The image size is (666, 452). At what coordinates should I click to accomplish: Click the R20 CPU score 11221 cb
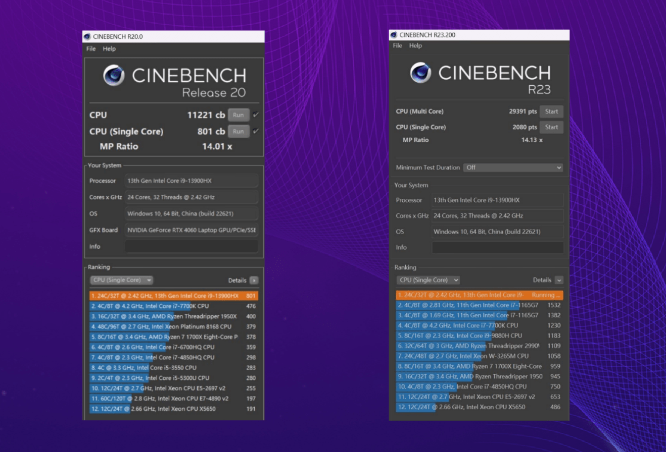point(206,115)
